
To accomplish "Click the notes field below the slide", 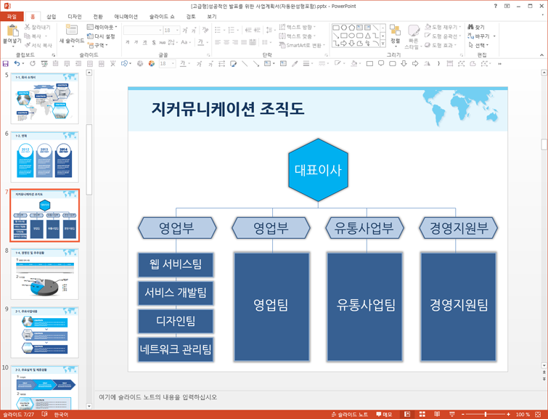I will 316,397.
